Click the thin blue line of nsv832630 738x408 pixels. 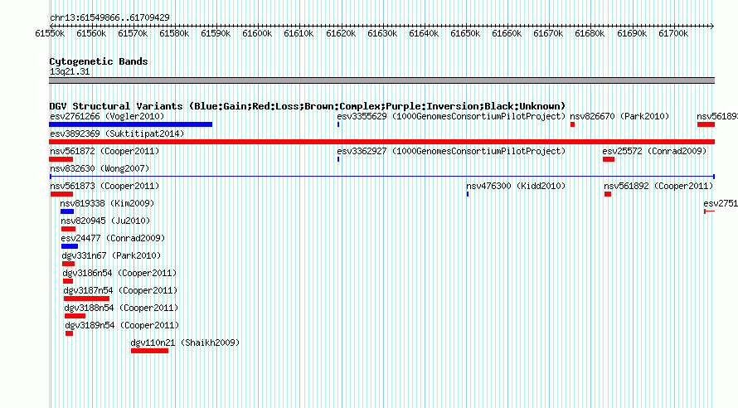381,177
